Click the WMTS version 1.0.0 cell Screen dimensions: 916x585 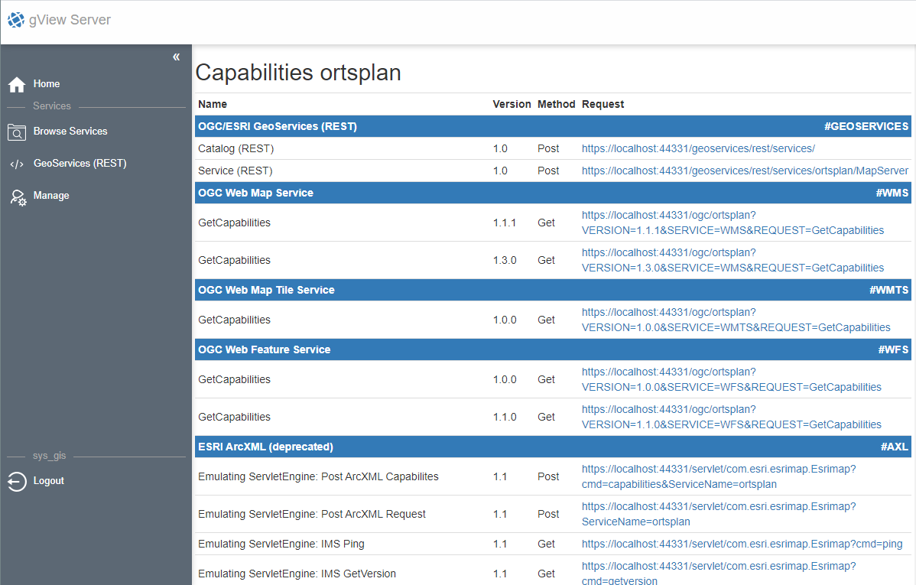[505, 320]
